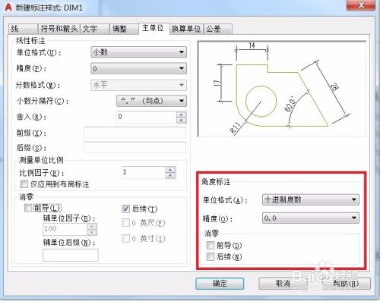This screenshot has width=380, height=301.
Task: Go to the 调整 tab
Action: click(124, 29)
